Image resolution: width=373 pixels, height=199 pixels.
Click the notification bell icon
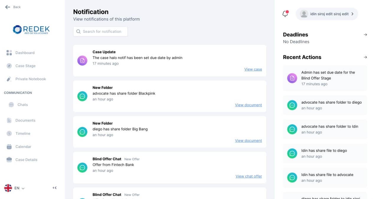pos(285,14)
